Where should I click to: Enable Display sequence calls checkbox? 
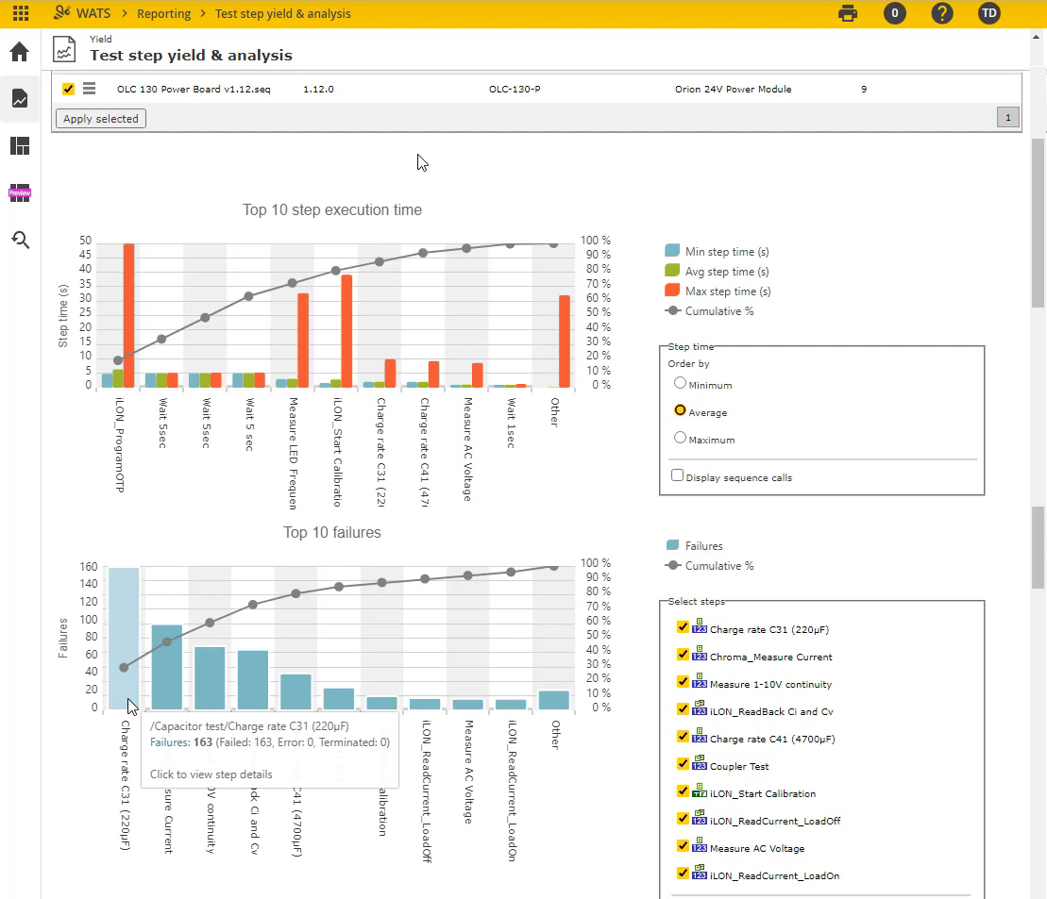tap(677, 475)
